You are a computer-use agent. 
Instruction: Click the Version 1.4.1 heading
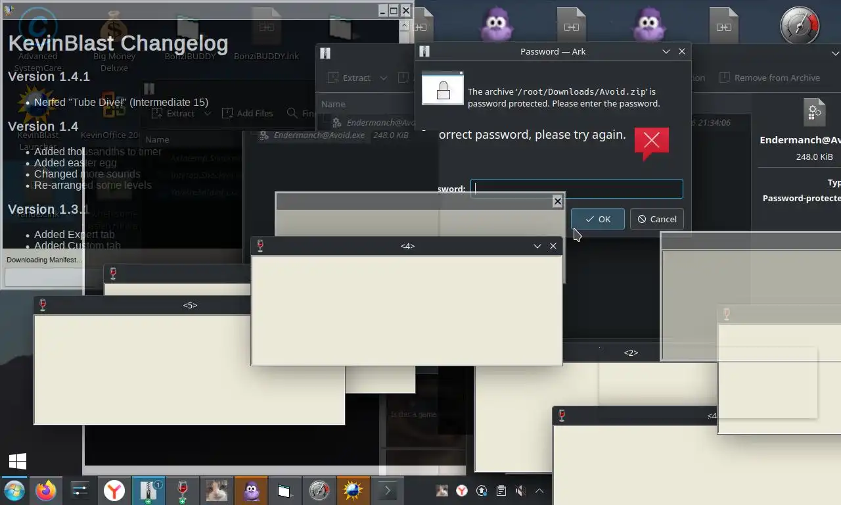point(49,76)
